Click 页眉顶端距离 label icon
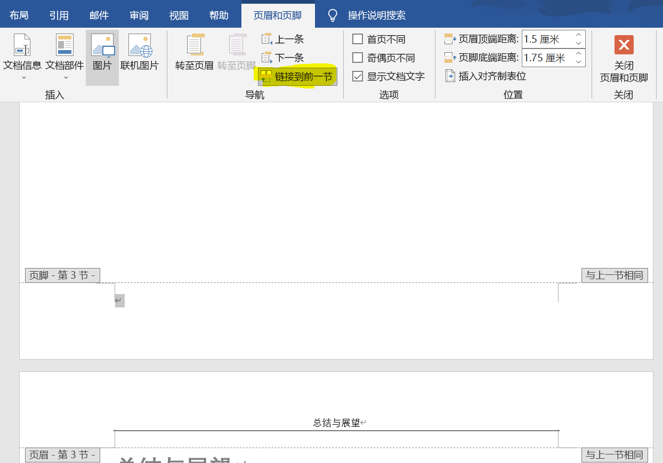663x463 pixels. 450,39
